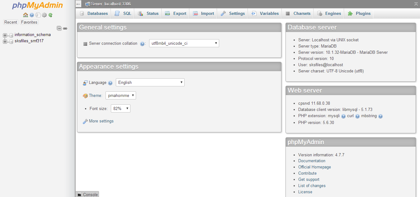This screenshot has width=420, height=197.
Task: Click the help icon beside the mysqli extension
Action: coord(343,116)
